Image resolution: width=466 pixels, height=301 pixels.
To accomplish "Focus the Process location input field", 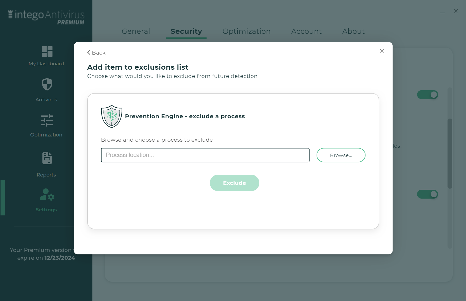I will [205, 155].
